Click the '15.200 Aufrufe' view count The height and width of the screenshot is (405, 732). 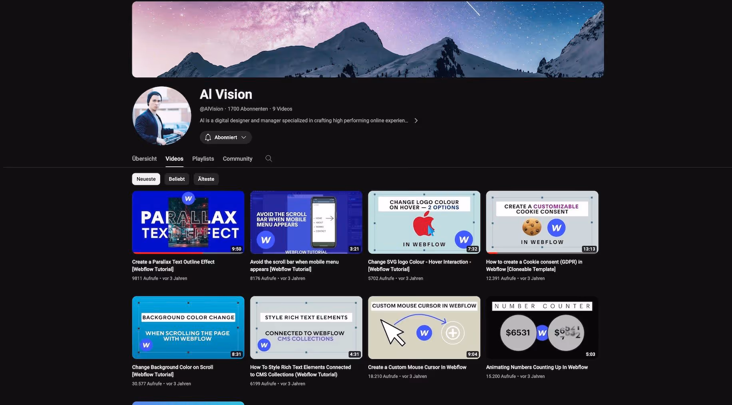click(501, 376)
